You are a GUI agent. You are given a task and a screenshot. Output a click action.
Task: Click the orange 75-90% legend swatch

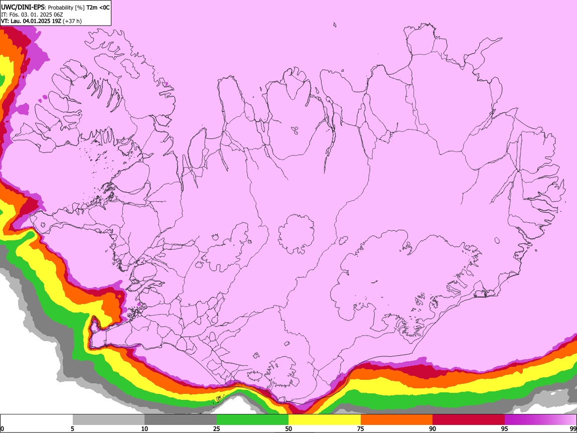[x=396, y=419]
